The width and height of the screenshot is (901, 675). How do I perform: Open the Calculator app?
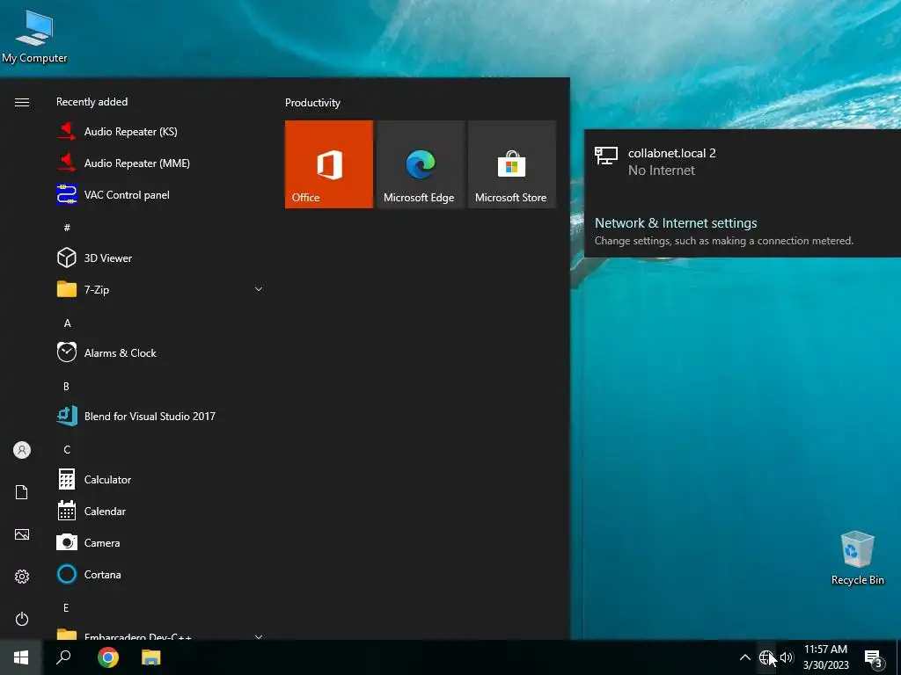click(160, 479)
